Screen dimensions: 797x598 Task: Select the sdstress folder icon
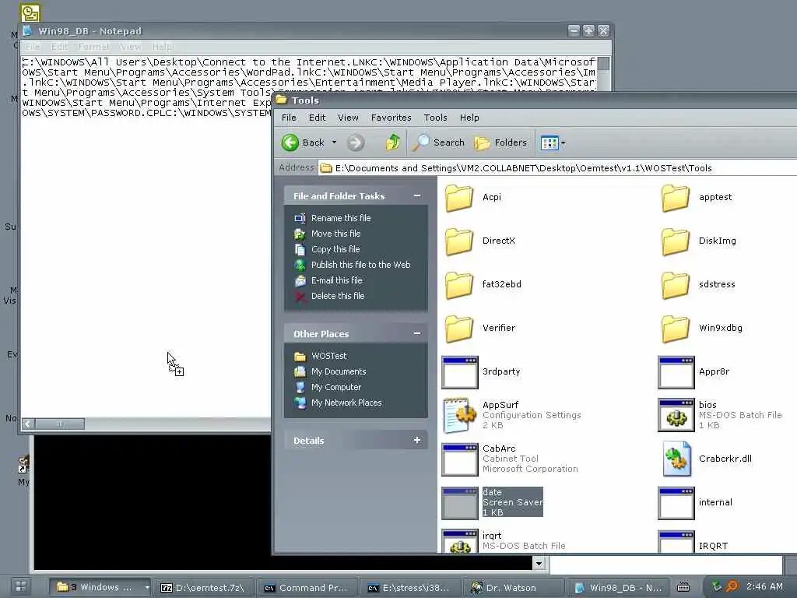coord(676,285)
